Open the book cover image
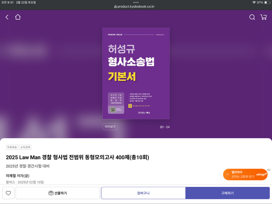 tap(136, 73)
